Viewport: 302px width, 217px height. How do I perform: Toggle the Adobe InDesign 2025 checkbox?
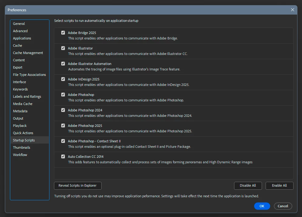point(63,79)
